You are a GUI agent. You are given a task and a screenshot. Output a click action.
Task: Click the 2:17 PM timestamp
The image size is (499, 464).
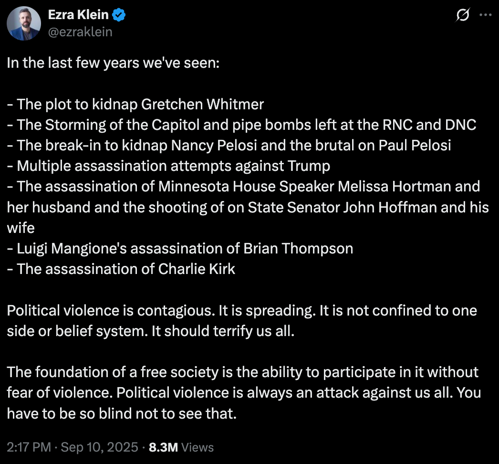[x=29, y=447]
